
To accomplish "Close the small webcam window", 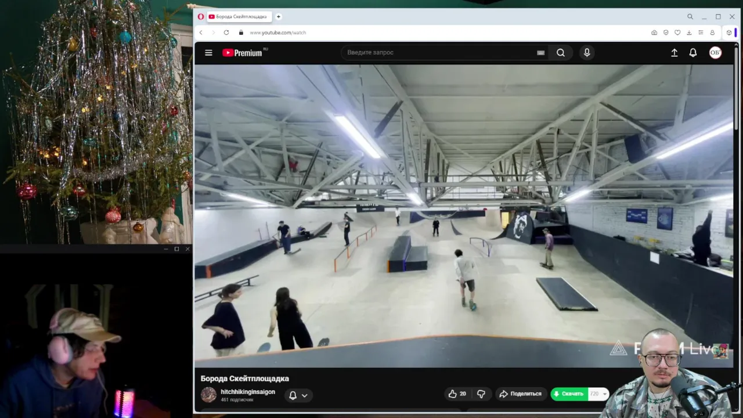I will click(187, 249).
